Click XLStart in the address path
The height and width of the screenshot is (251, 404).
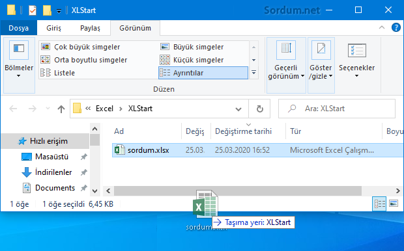tap(140, 109)
